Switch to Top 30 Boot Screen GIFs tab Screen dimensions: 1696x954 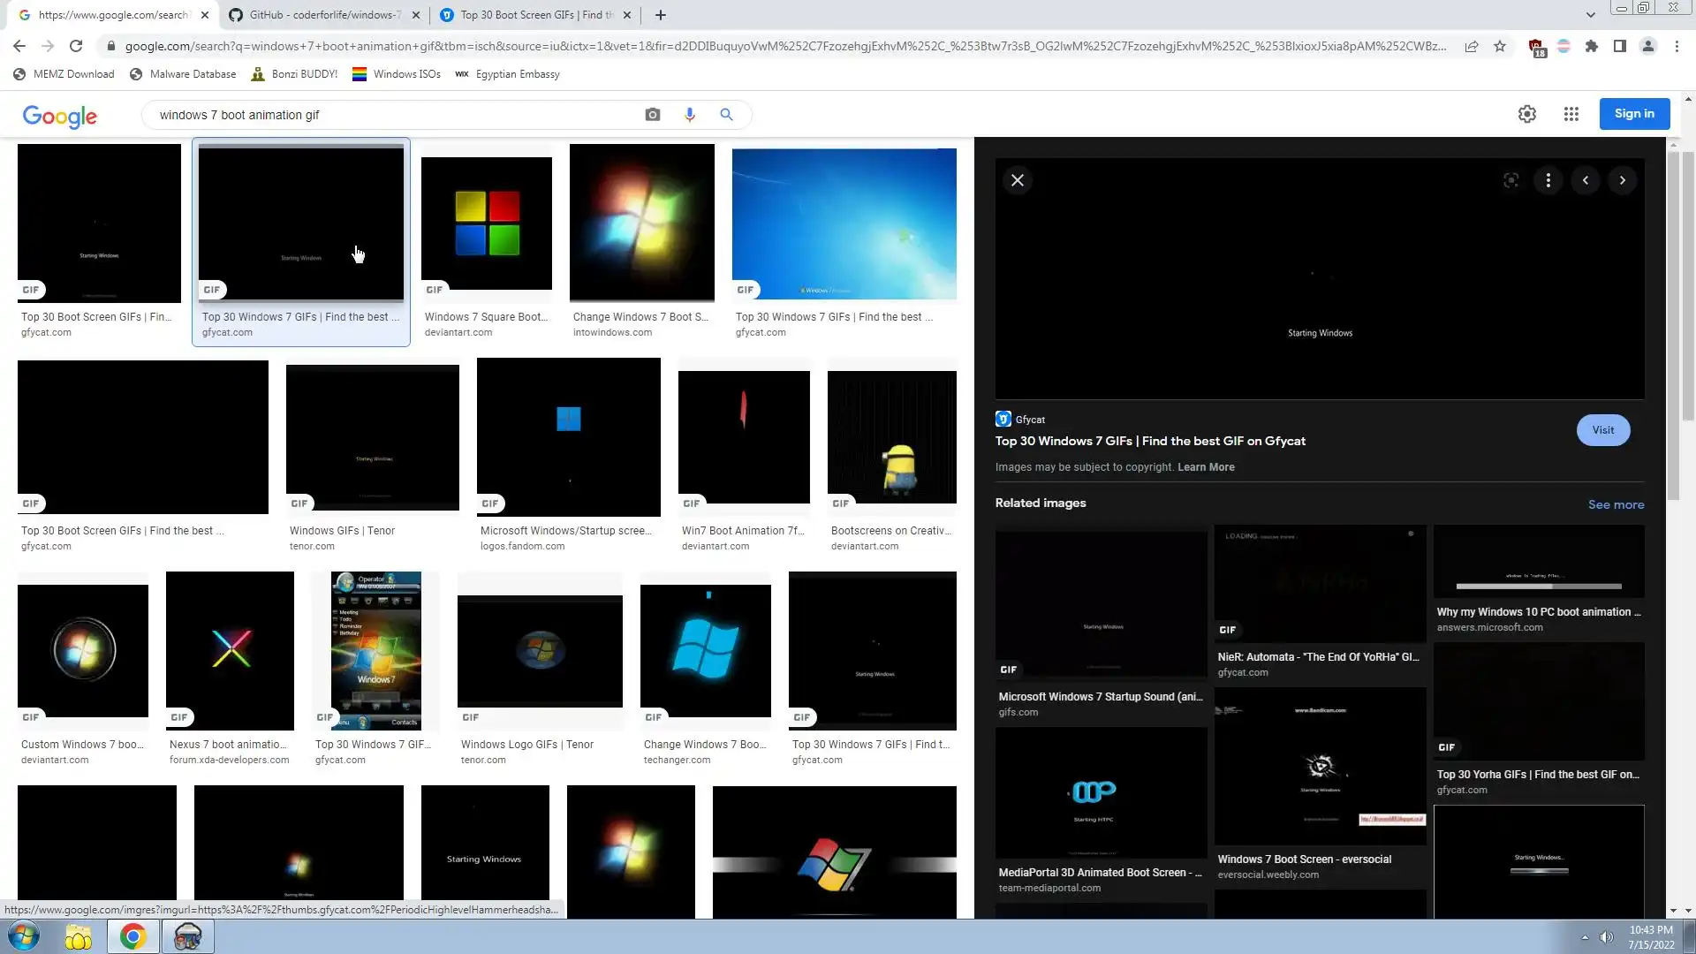tap(530, 15)
